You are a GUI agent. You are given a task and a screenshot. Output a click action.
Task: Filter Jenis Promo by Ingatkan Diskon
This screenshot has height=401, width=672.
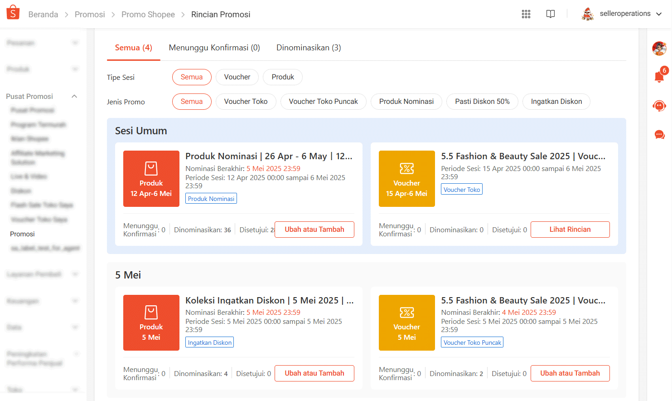click(556, 102)
